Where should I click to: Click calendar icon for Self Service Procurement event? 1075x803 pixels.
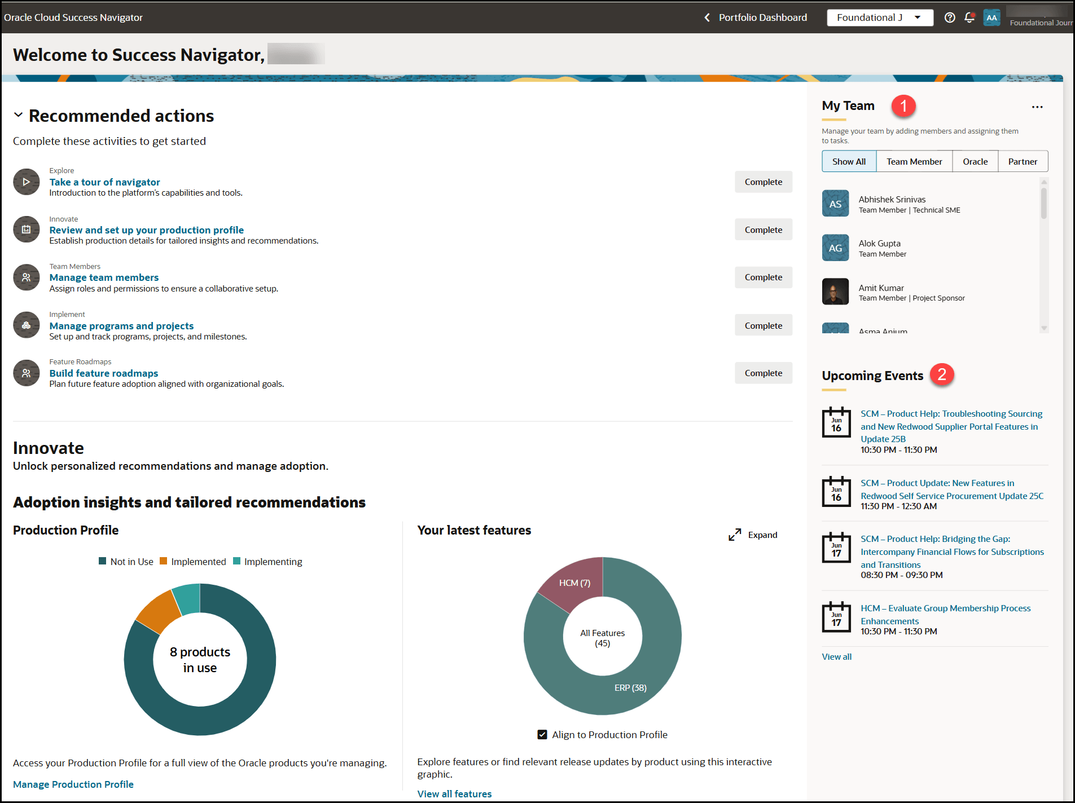coord(836,492)
